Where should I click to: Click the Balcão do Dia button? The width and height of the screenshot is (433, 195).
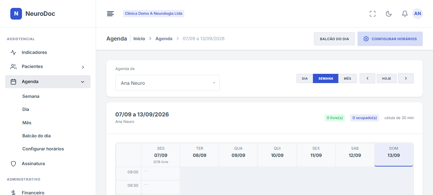coord(334,39)
